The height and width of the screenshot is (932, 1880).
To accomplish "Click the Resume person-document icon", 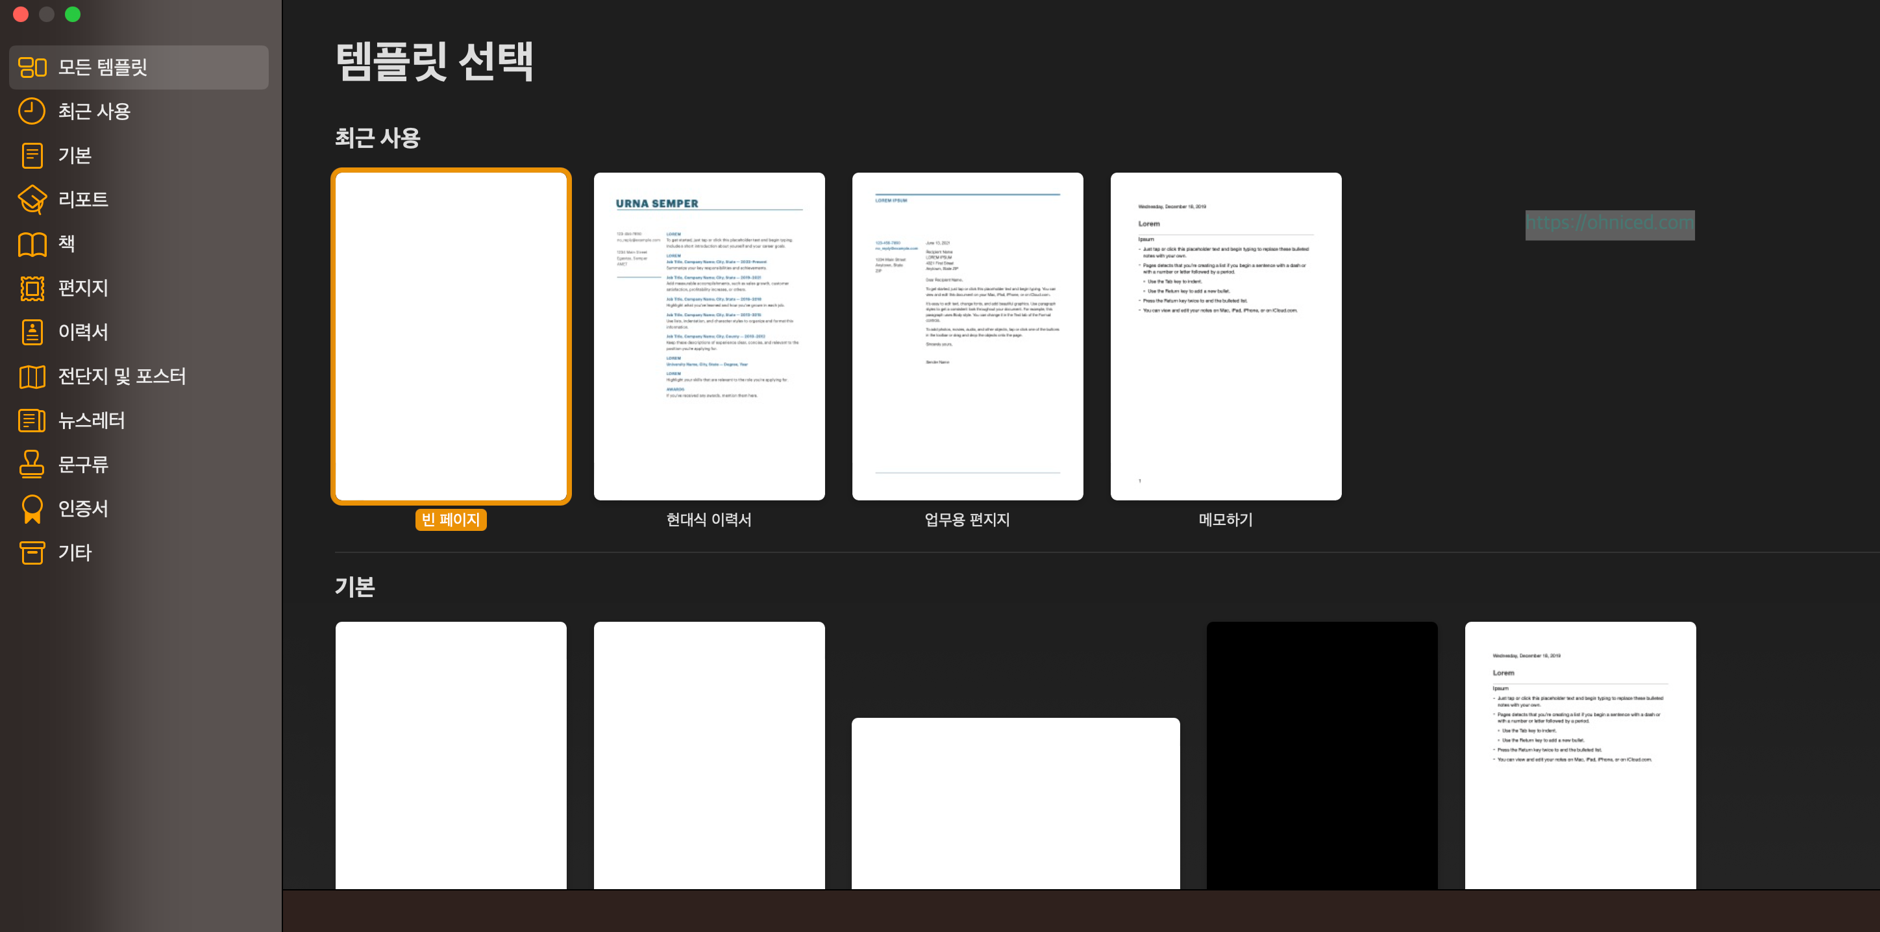I will pos(32,332).
